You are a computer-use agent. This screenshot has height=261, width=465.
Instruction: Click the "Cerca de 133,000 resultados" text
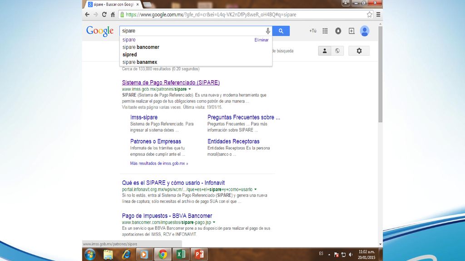click(x=161, y=69)
